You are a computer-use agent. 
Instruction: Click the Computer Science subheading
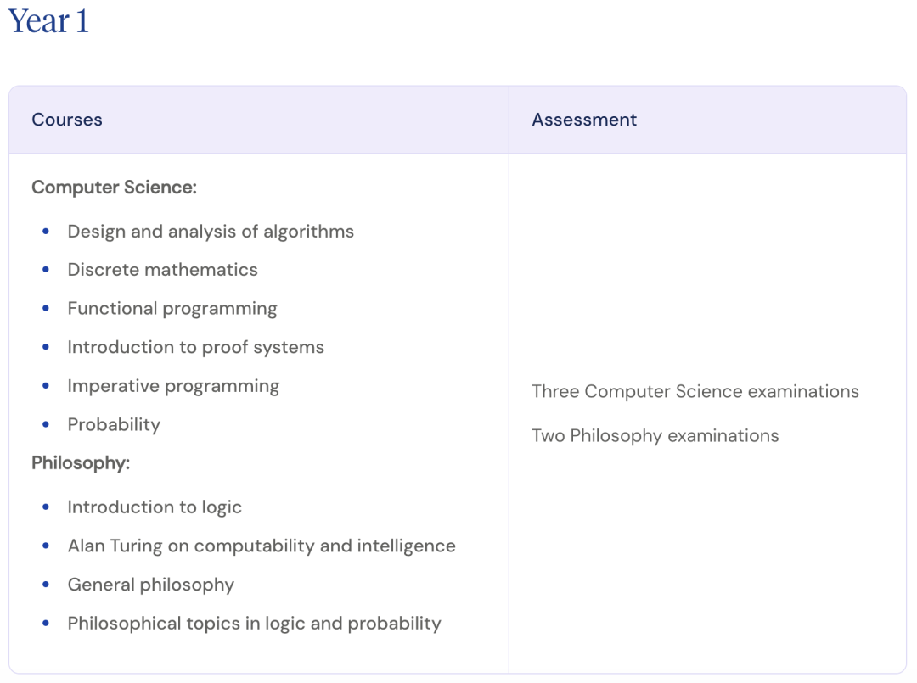pyautogui.click(x=114, y=187)
